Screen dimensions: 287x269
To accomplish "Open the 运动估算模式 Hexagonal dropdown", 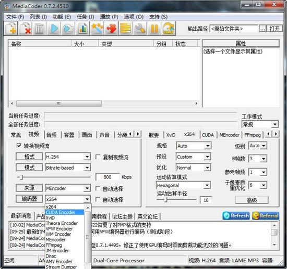I will [x=207, y=185].
